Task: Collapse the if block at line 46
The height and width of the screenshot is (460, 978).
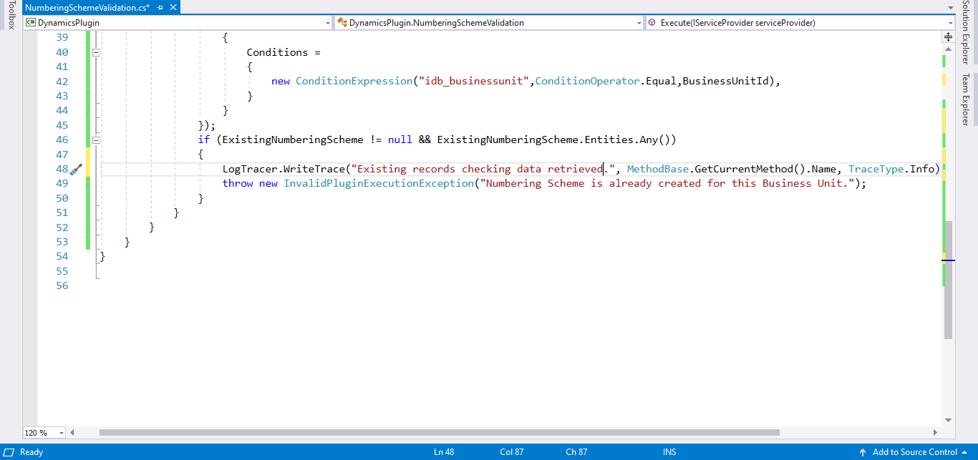Action: [96, 140]
